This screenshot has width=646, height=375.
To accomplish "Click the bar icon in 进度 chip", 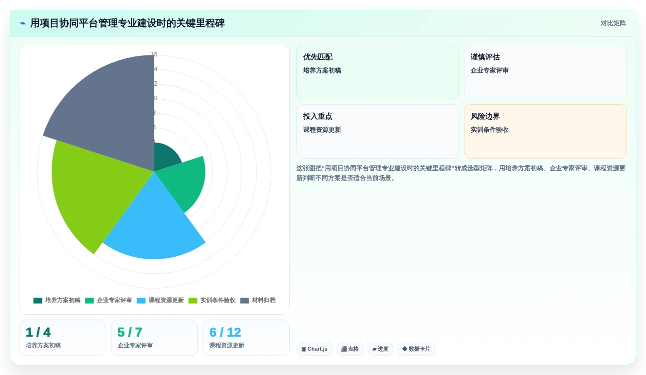I will pos(374,349).
